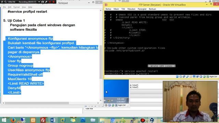
Task: Click the '5. Uji Coba 1' line in Notepad
Action: point(14,20)
